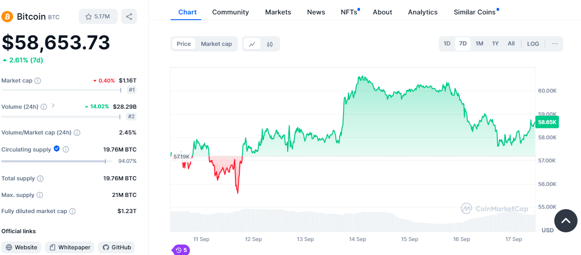Click the Market cap progress bar

[x=61, y=90]
